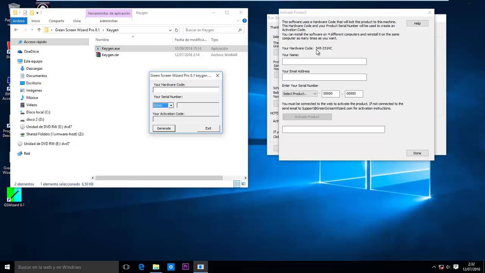Image resolution: width=485 pixels, height=273 pixels.
Task: Click Green Screen Wizard Pro 8.1 breadcrumb
Action: coord(77,30)
